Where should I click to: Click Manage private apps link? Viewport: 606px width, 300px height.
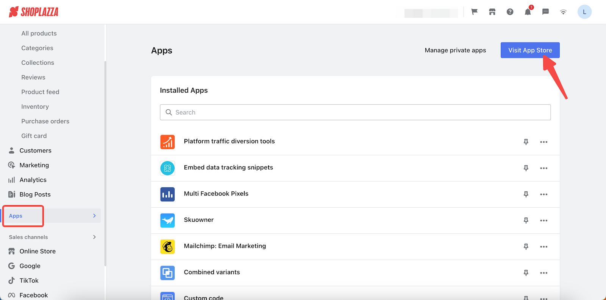point(455,50)
